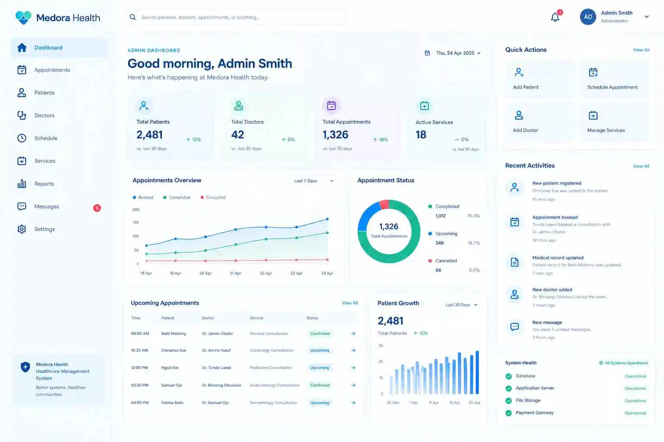Click the shield icon in sidebar footer
664x442 pixels.
(x=25, y=367)
